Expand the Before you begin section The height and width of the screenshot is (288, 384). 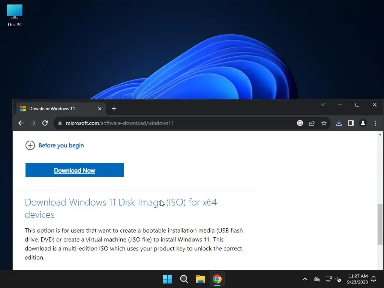point(30,145)
